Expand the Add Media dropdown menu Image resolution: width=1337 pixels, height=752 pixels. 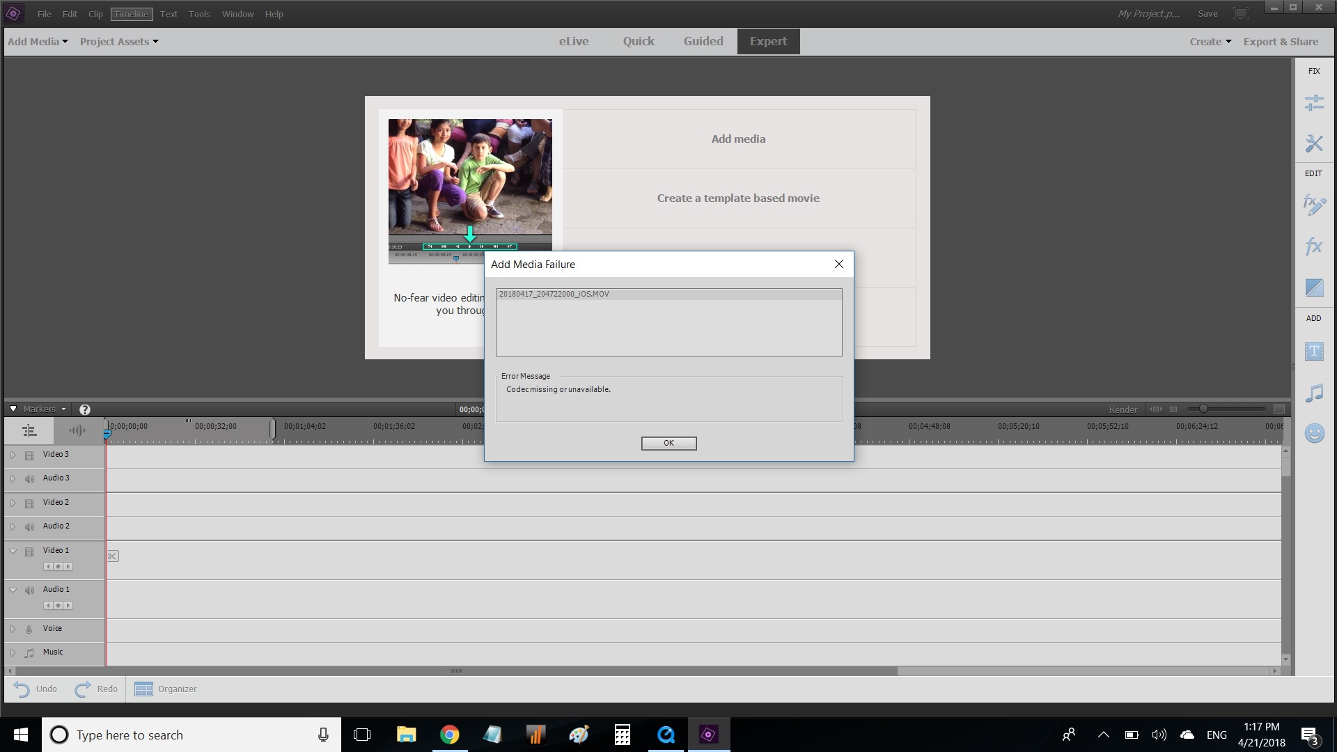(37, 40)
